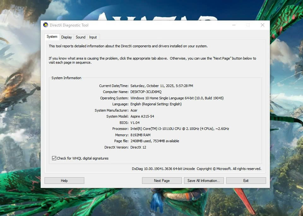Minimize the DirectX Diagnostic Tool window
This screenshot has height=216, width=303.
[x=234, y=25]
